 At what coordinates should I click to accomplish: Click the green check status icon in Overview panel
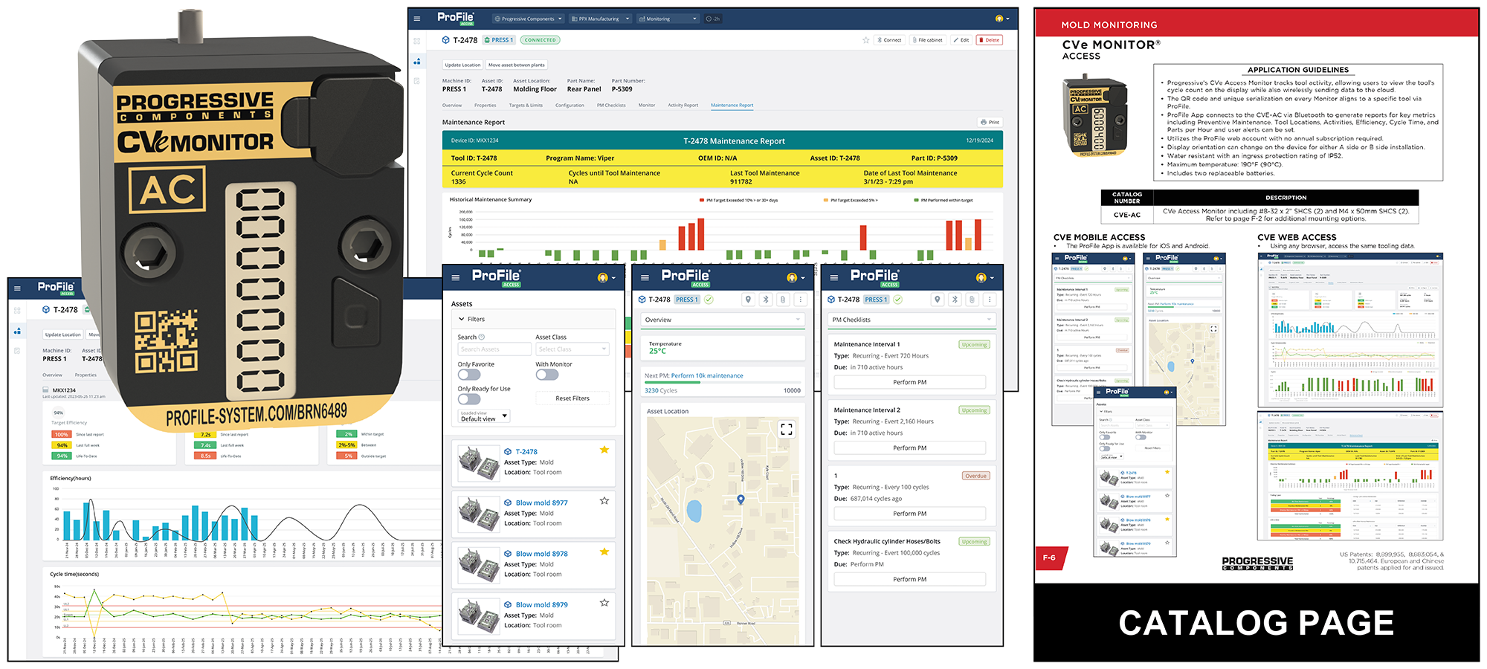click(709, 300)
